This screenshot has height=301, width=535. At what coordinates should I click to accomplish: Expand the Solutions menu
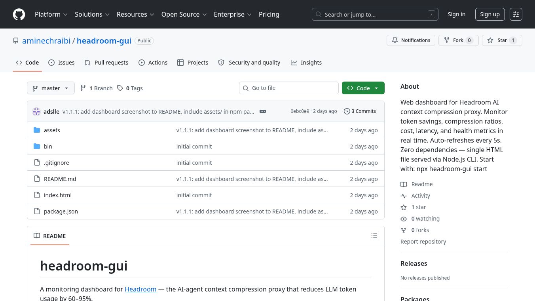(92, 14)
